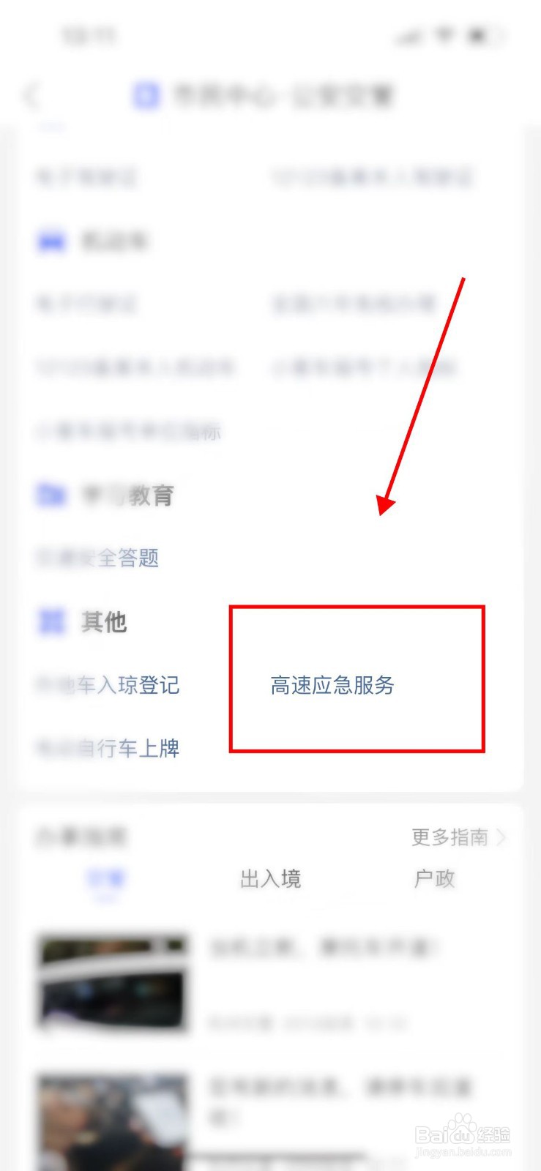The width and height of the screenshot is (541, 1171).
Task: Tap the folder icon beside 教育 section
Action: 51,495
